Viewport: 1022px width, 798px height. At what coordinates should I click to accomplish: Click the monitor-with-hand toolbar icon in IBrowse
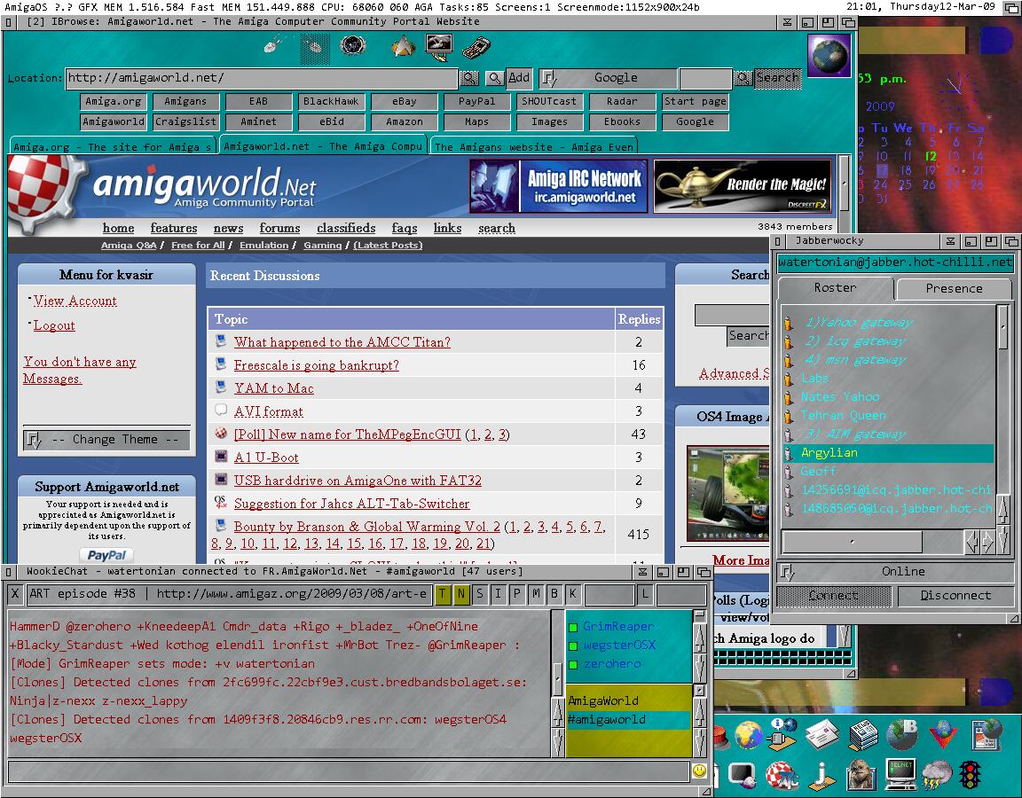(438, 47)
